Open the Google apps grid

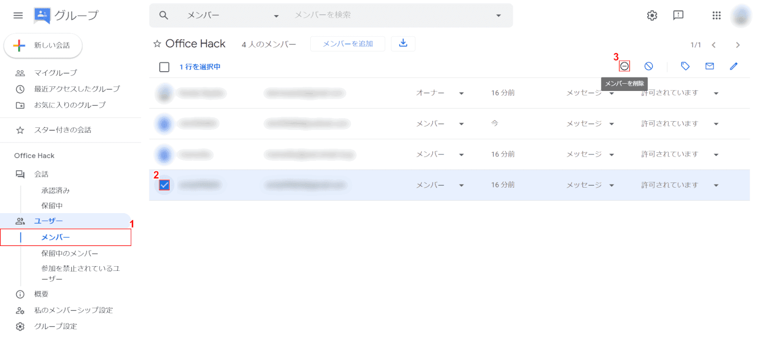click(717, 16)
